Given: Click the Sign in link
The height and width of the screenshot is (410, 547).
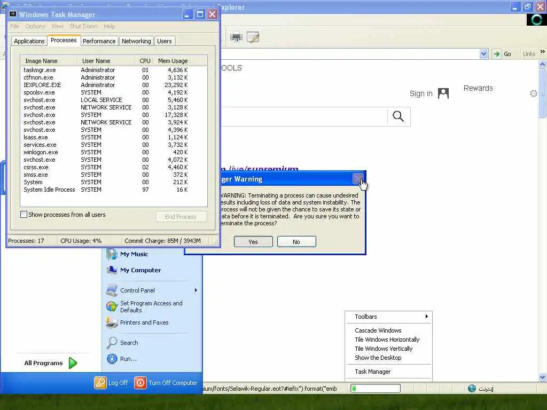Looking at the screenshot, I should (x=421, y=93).
